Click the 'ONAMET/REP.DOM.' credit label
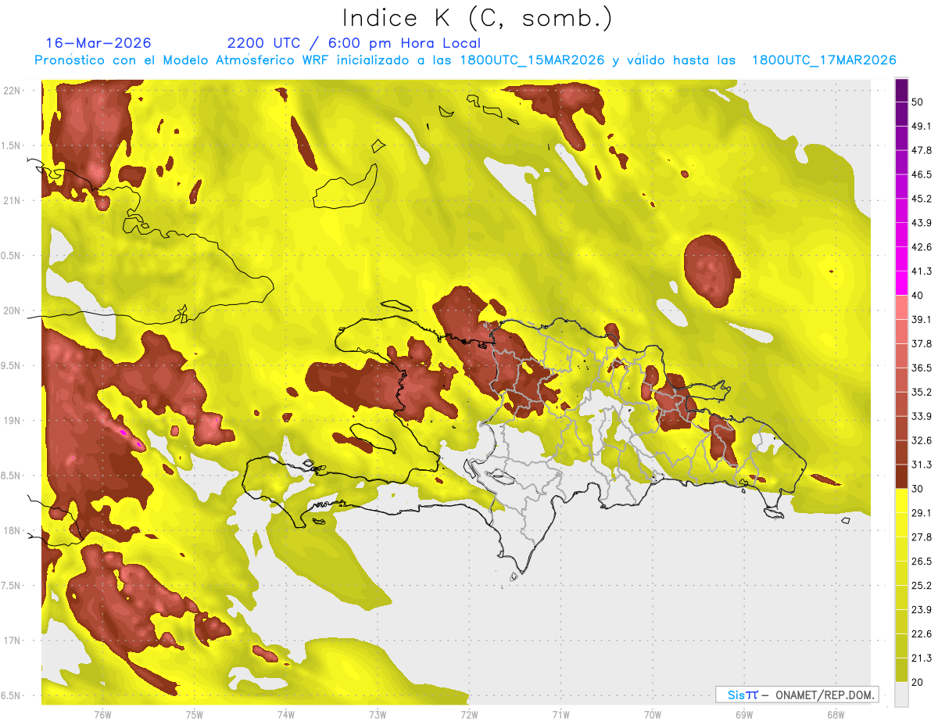Image resolution: width=938 pixels, height=725 pixels. [825, 694]
